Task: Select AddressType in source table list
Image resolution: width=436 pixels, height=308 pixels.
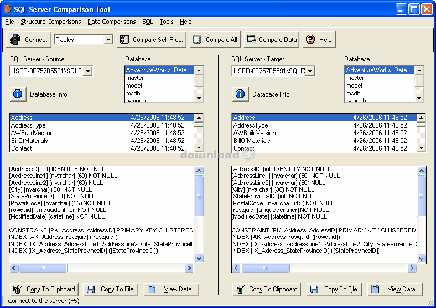Action: pos(102,125)
